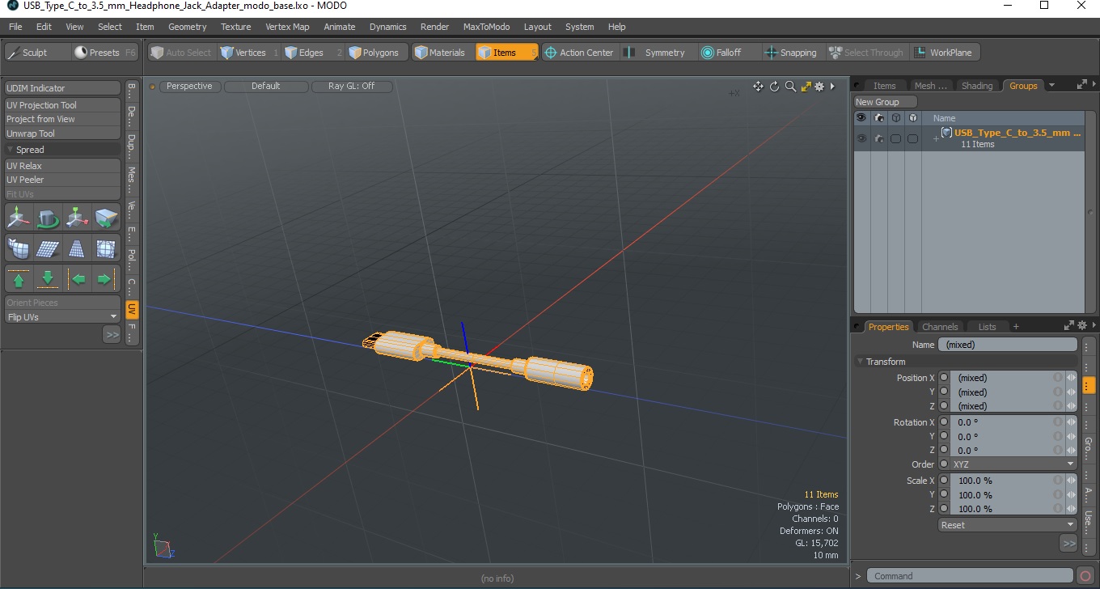
Task: Toggle Ray GL Off button
Action: pyautogui.click(x=352, y=86)
